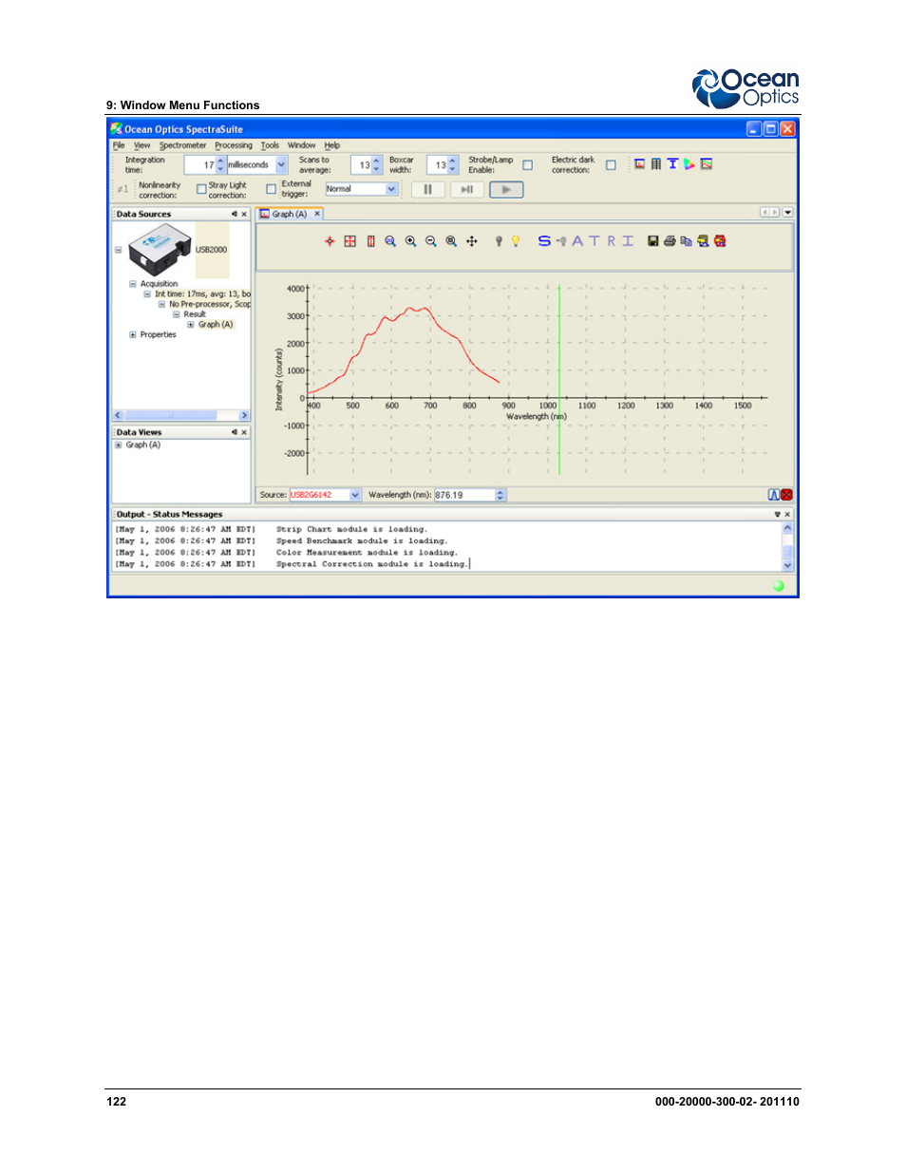Switch to the Graph (A) tab
The height and width of the screenshot is (1173, 906).
point(290,214)
